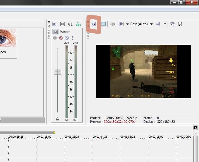Click Preview resolution 320x180x32 text
The height and width of the screenshot is (162, 199).
tap(120, 122)
